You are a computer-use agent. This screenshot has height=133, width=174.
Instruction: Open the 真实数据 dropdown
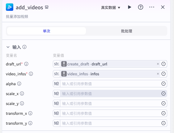(111, 7)
